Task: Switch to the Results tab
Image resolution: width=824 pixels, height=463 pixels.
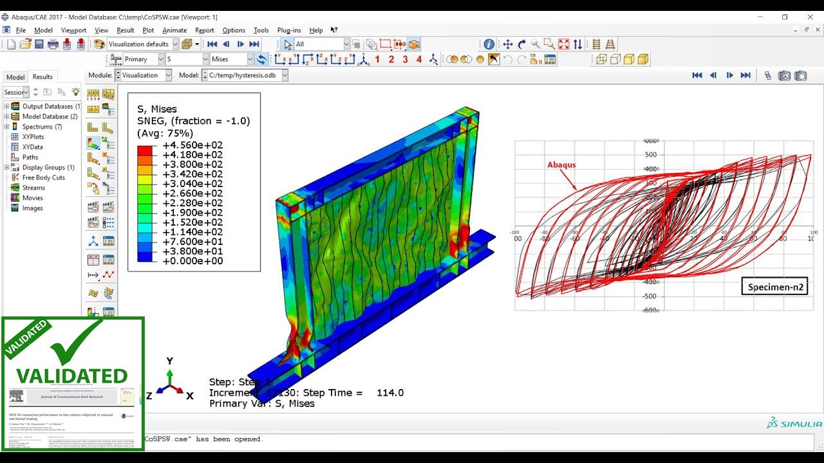Action: (x=42, y=77)
